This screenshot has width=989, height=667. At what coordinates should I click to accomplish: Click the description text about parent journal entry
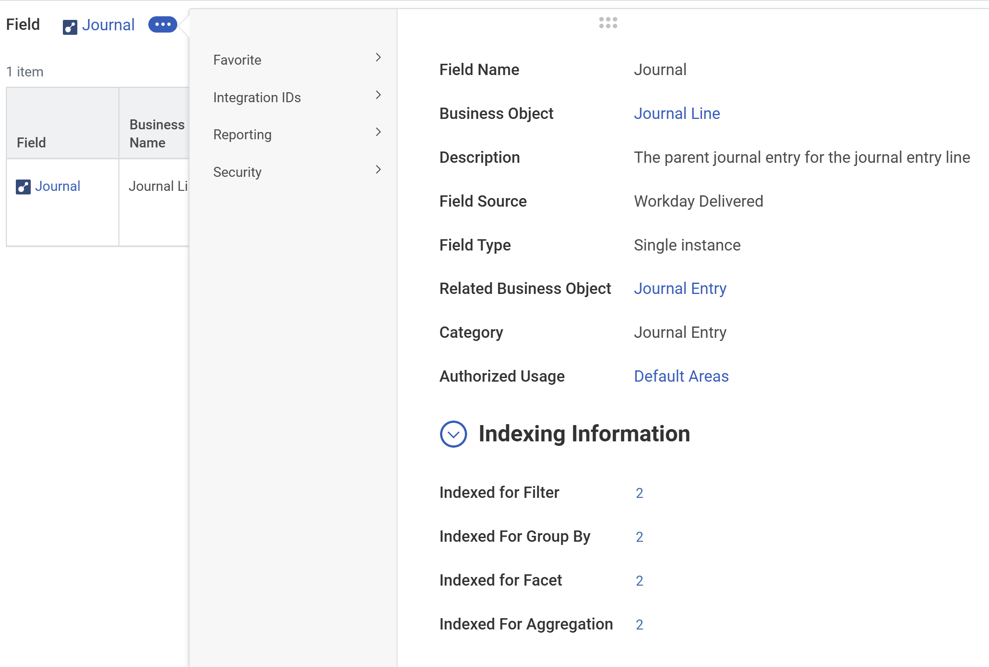[x=802, y=157]
